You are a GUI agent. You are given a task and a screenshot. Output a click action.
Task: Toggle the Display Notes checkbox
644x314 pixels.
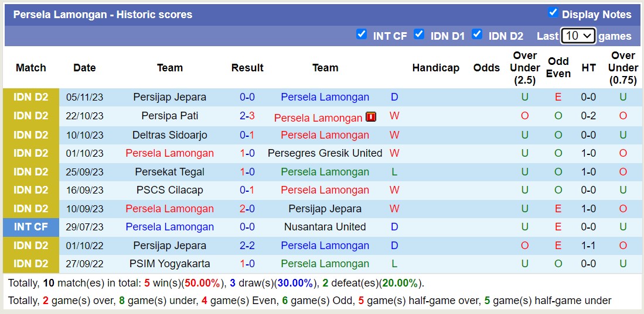553,12
